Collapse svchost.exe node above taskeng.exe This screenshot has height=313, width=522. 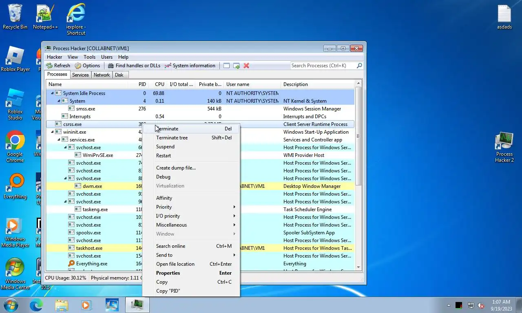[65, 202]
